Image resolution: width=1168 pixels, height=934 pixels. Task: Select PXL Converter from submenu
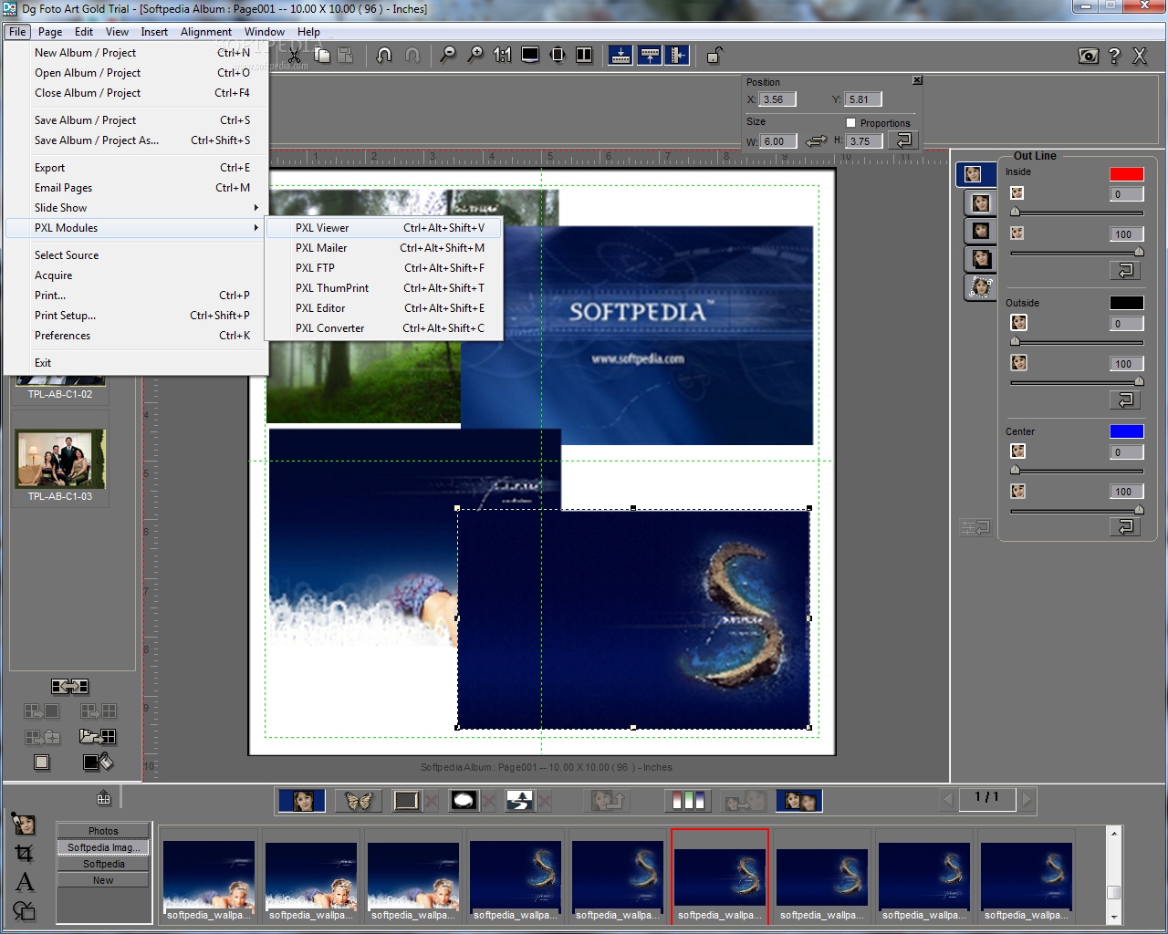pyautogui.click(x=384, y=328)
